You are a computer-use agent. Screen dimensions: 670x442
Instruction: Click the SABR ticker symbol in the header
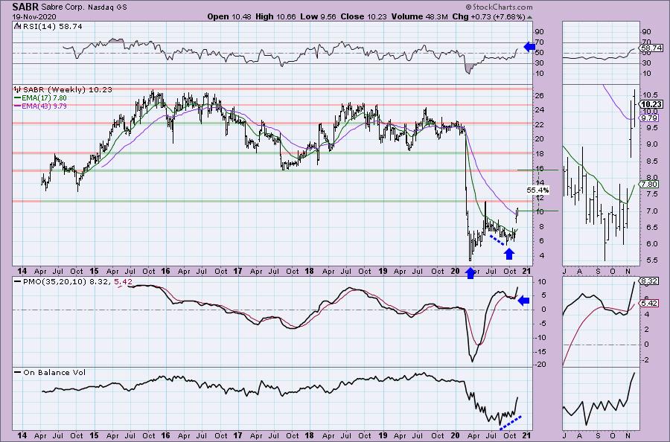[x=25, y=7]
